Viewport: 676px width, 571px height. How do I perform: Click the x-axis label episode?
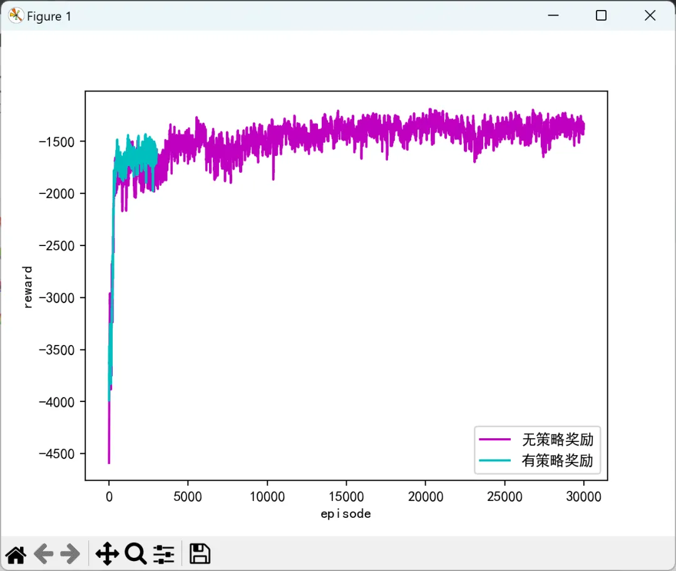pos(346,514)
